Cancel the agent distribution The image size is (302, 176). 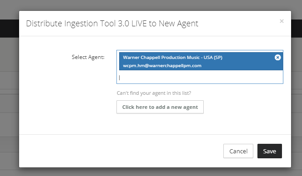(238, 151)
